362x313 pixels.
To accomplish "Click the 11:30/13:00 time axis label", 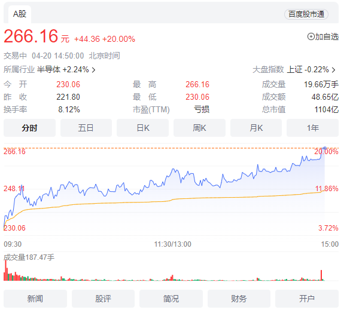I will click(x=173, y=244).
